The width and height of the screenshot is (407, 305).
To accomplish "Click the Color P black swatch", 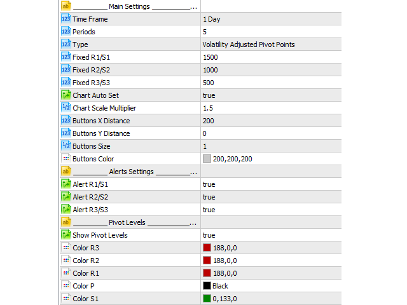I will pyautogui.click(x=207, y=286).
